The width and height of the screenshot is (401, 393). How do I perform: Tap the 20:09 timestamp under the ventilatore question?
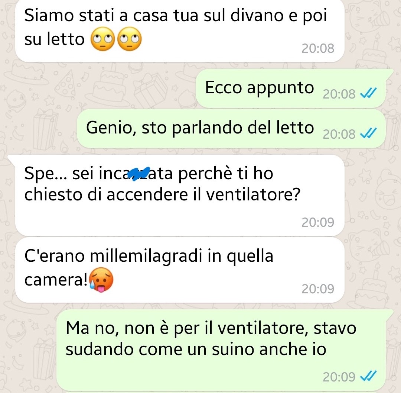[318, 222]
